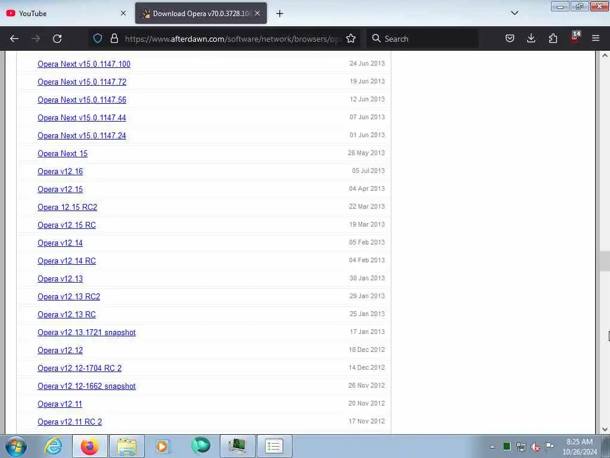610x458 pixels.
Task: Open the Extensions menu
Action: pyautogui.click(x=553, y=38)
